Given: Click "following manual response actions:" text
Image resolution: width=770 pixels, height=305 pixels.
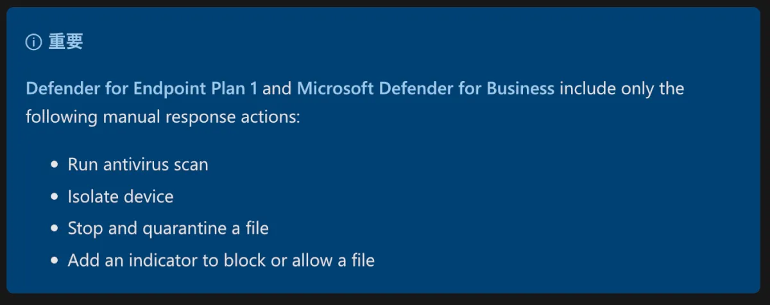Looking at the screenshot, I should 163,118.
